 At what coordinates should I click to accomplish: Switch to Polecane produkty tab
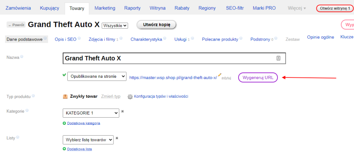tap(220, 39)
